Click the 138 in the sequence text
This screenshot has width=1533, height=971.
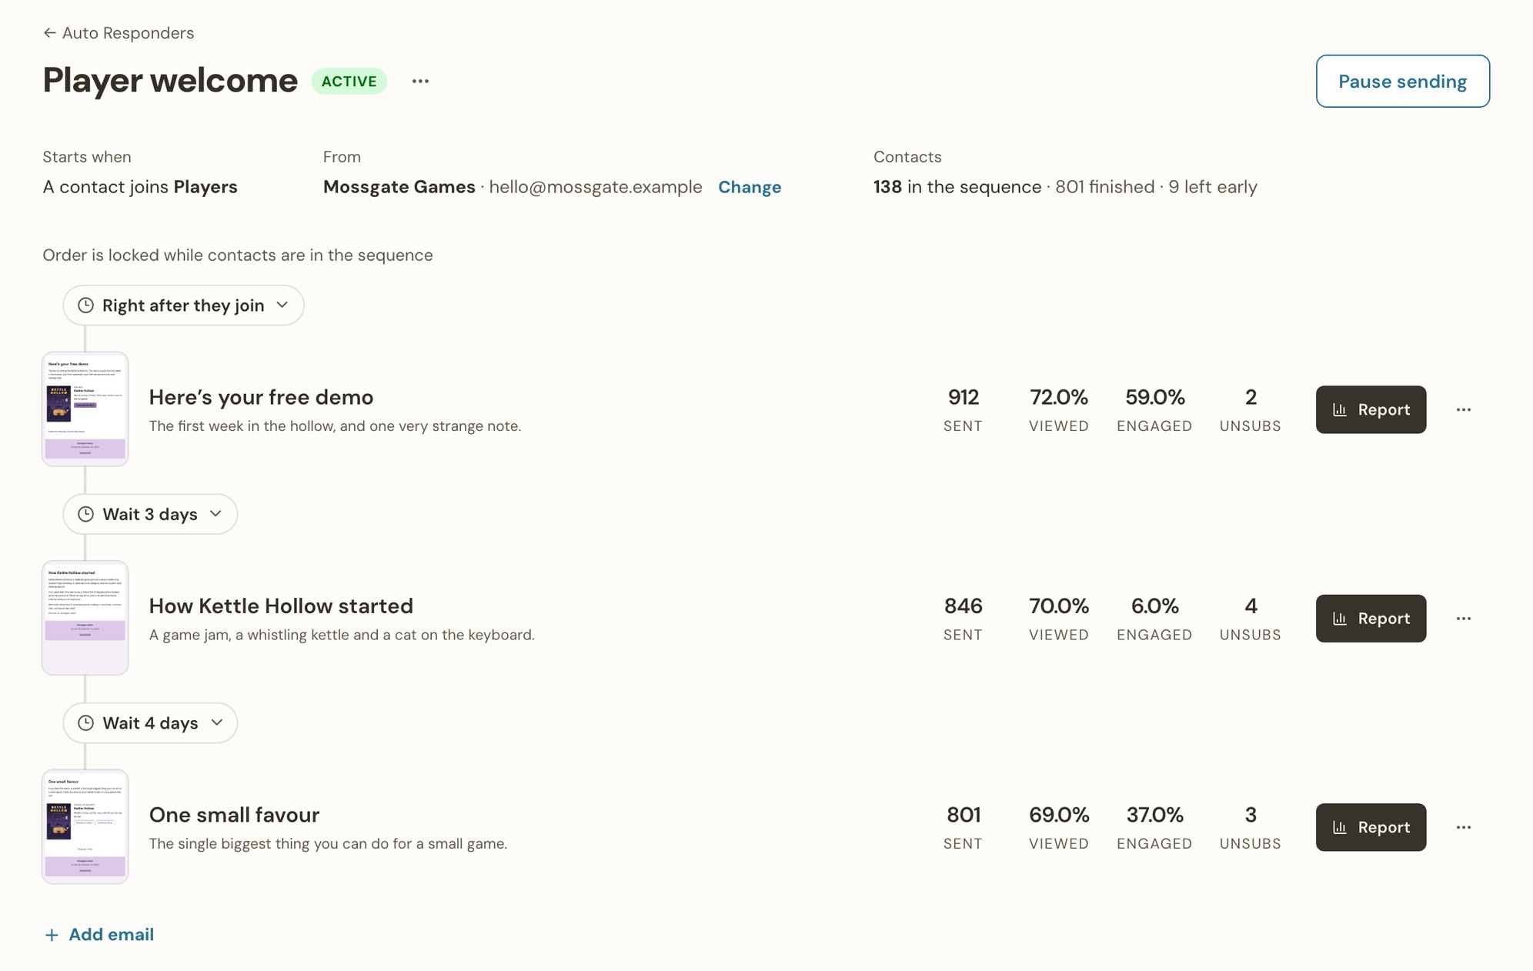pos(957,187)
